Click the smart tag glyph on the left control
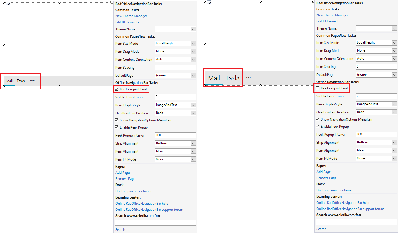The image size is (401, 235). (x=112, y=2)
